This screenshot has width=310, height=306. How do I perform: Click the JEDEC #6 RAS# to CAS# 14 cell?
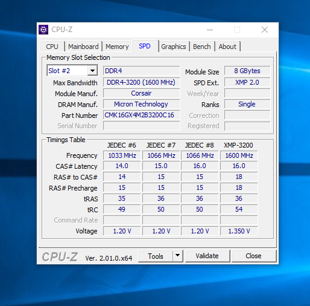pos(122,177)
